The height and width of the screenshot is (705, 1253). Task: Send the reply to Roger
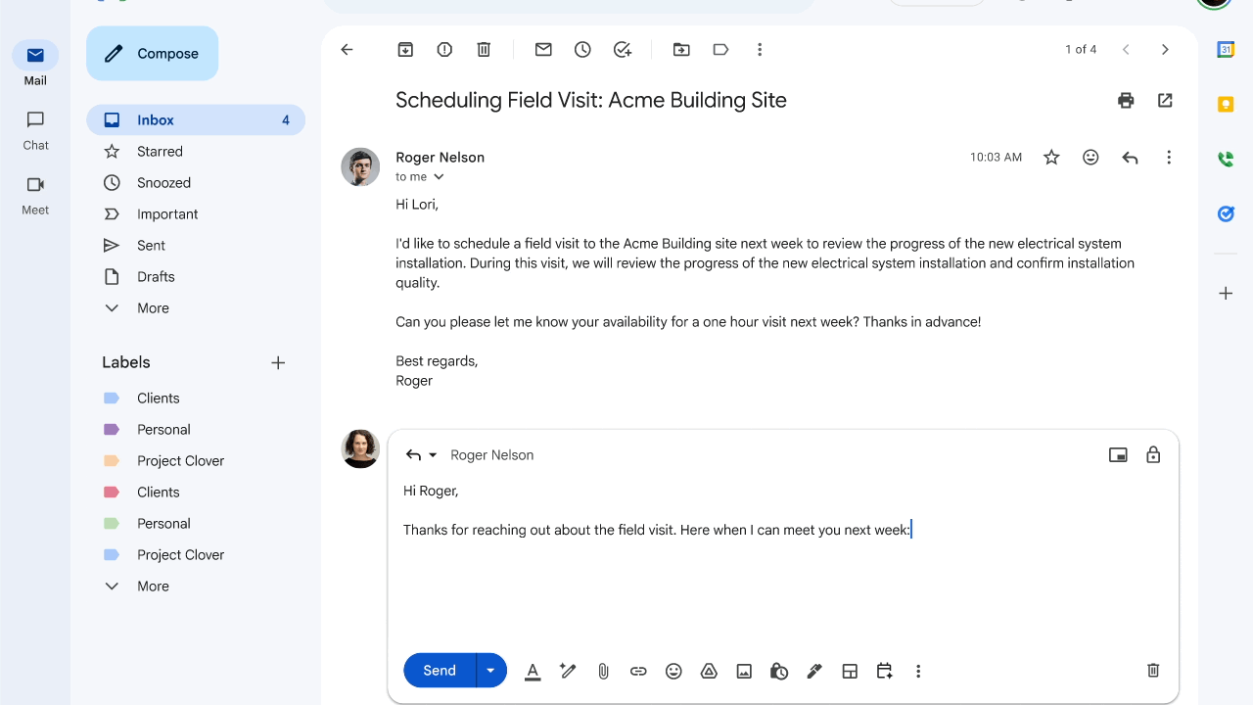click(440, 671)
